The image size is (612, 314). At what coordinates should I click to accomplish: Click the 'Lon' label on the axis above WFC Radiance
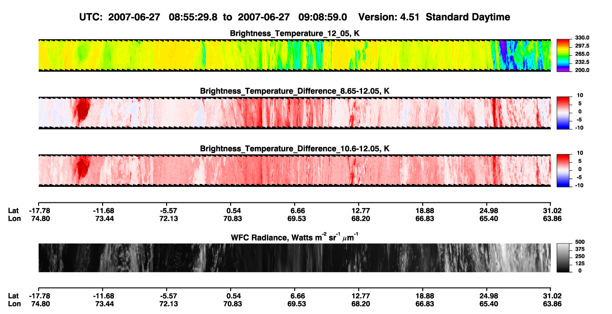click(x=14, y=218)
